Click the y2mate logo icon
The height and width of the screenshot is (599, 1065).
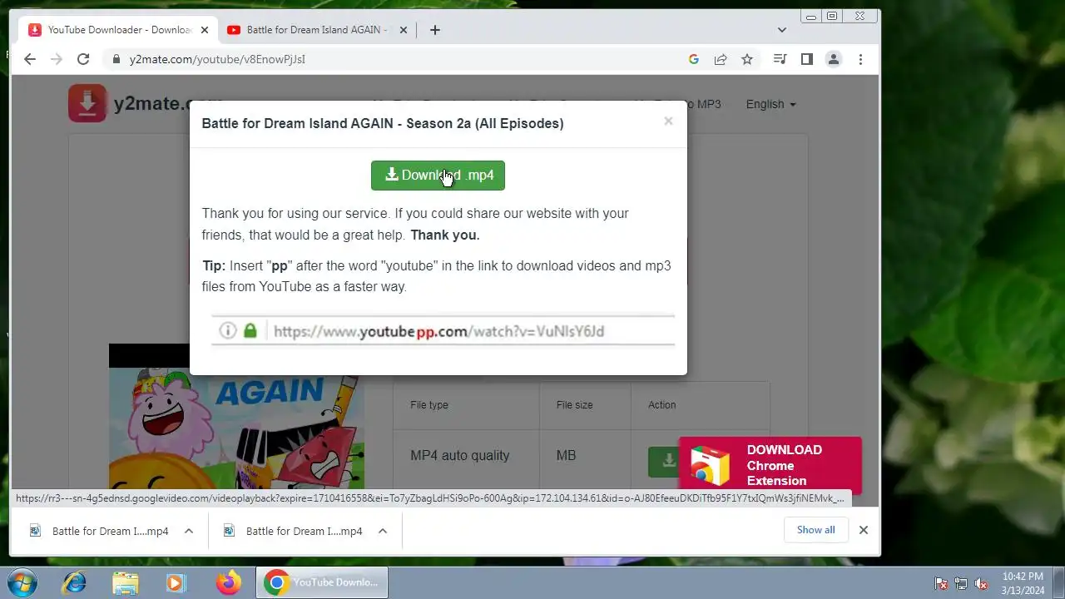tap(87, 103)
